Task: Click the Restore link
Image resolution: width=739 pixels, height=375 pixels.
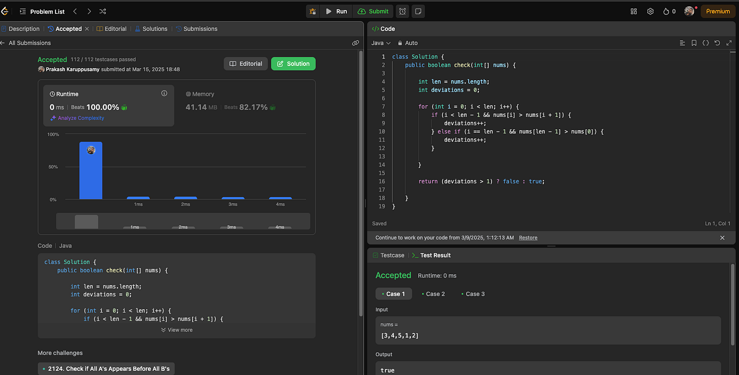Action: coord(528,238)
